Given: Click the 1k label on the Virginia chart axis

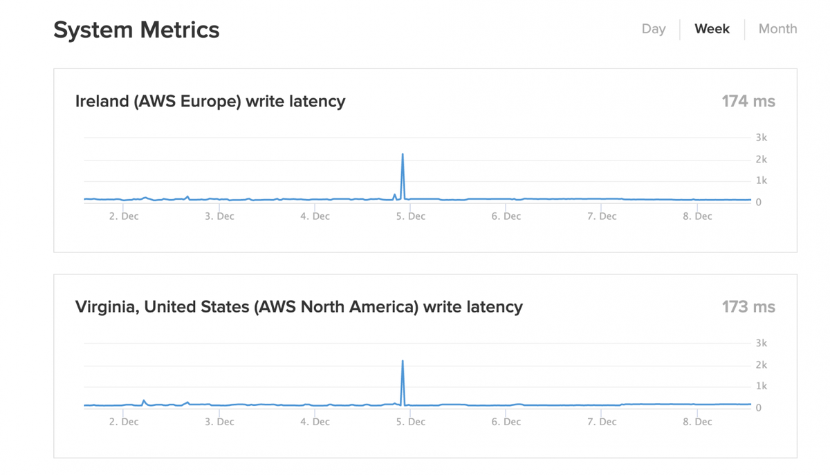Looking at the screenshot, I should [760, 386].
